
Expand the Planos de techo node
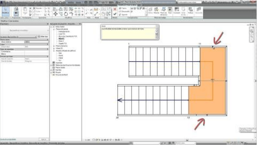point(54,46)
